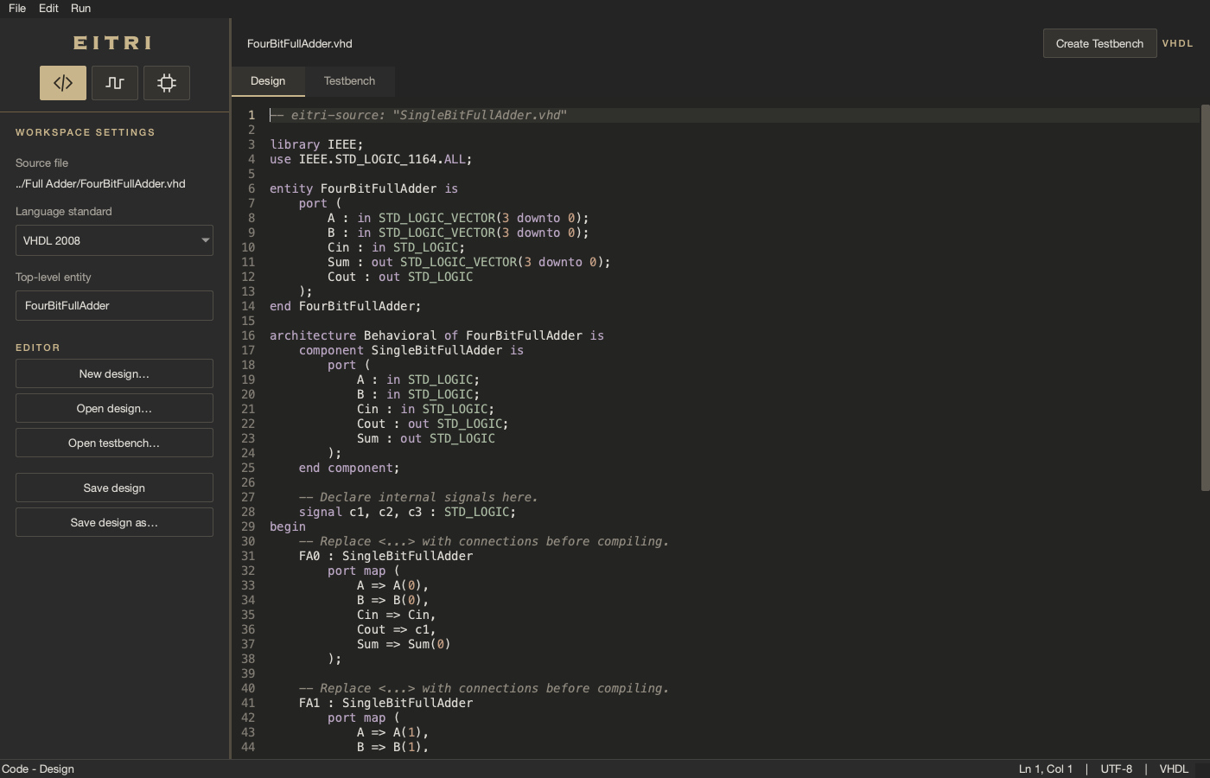Screen dimensions: 1210x778
Task: Click the New design… button
Action: (x=114, y=373)
